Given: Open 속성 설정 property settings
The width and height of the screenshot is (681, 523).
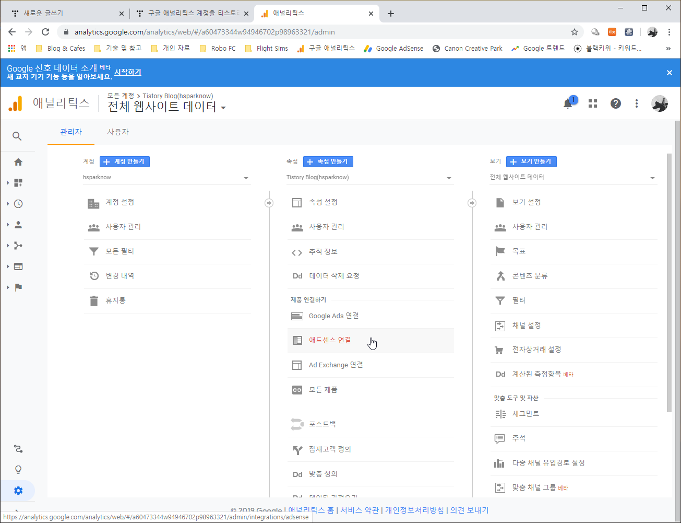Looking at the screenshot, I should pos(371,203).
